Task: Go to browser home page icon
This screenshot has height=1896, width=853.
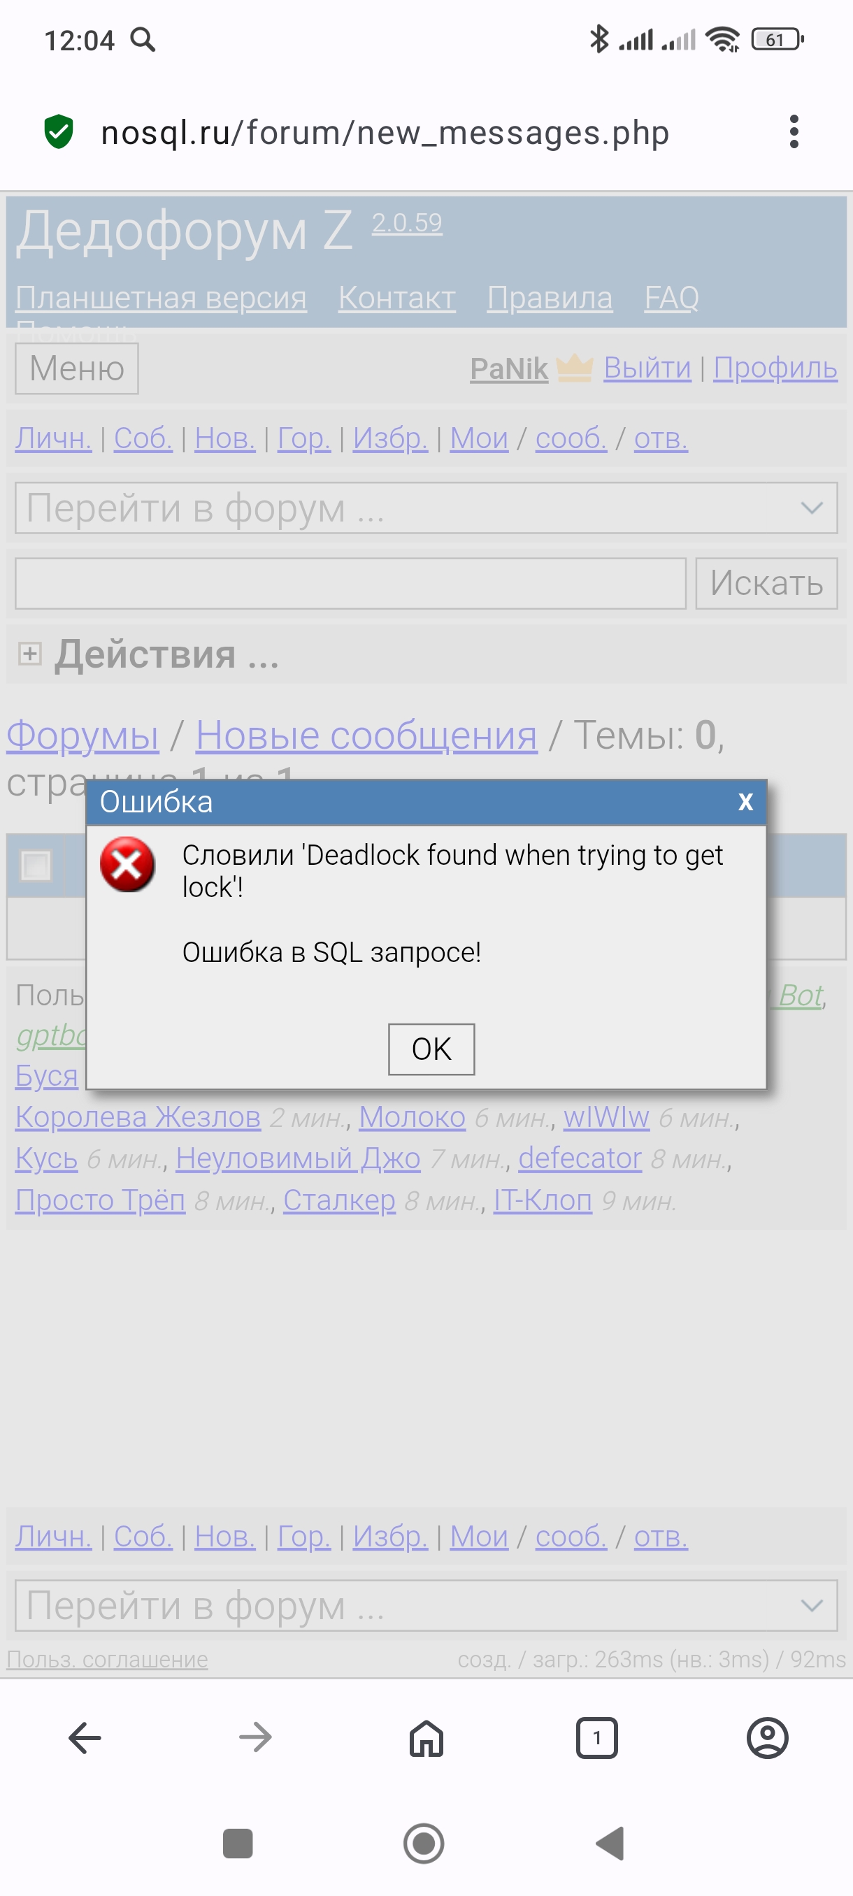Action: coord(426,1739)
